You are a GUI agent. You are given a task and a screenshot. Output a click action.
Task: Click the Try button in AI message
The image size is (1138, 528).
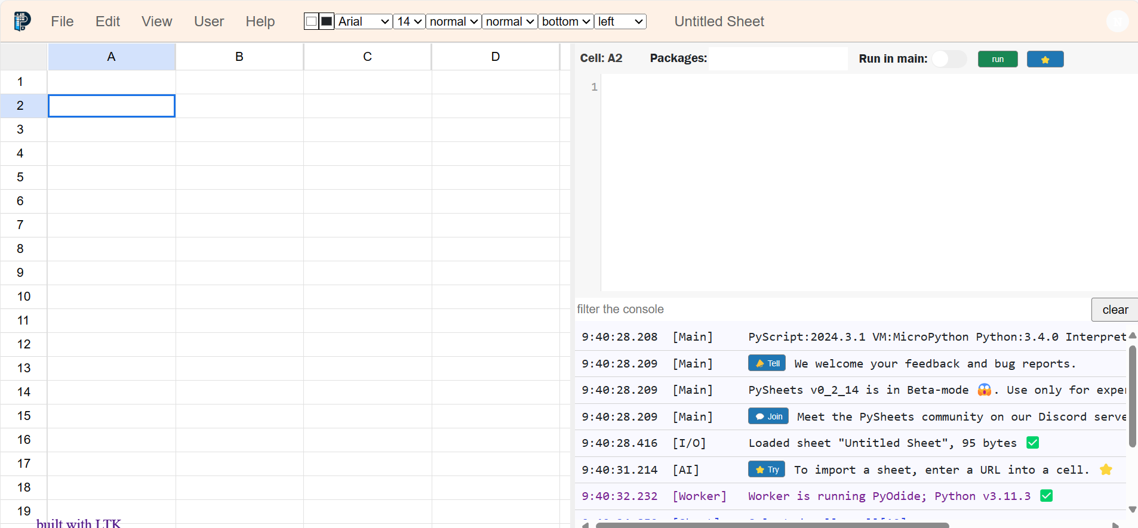[x=767, y=470]
